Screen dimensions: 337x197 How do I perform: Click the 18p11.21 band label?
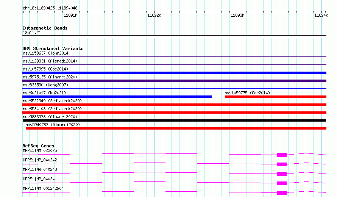click(32, 33)
